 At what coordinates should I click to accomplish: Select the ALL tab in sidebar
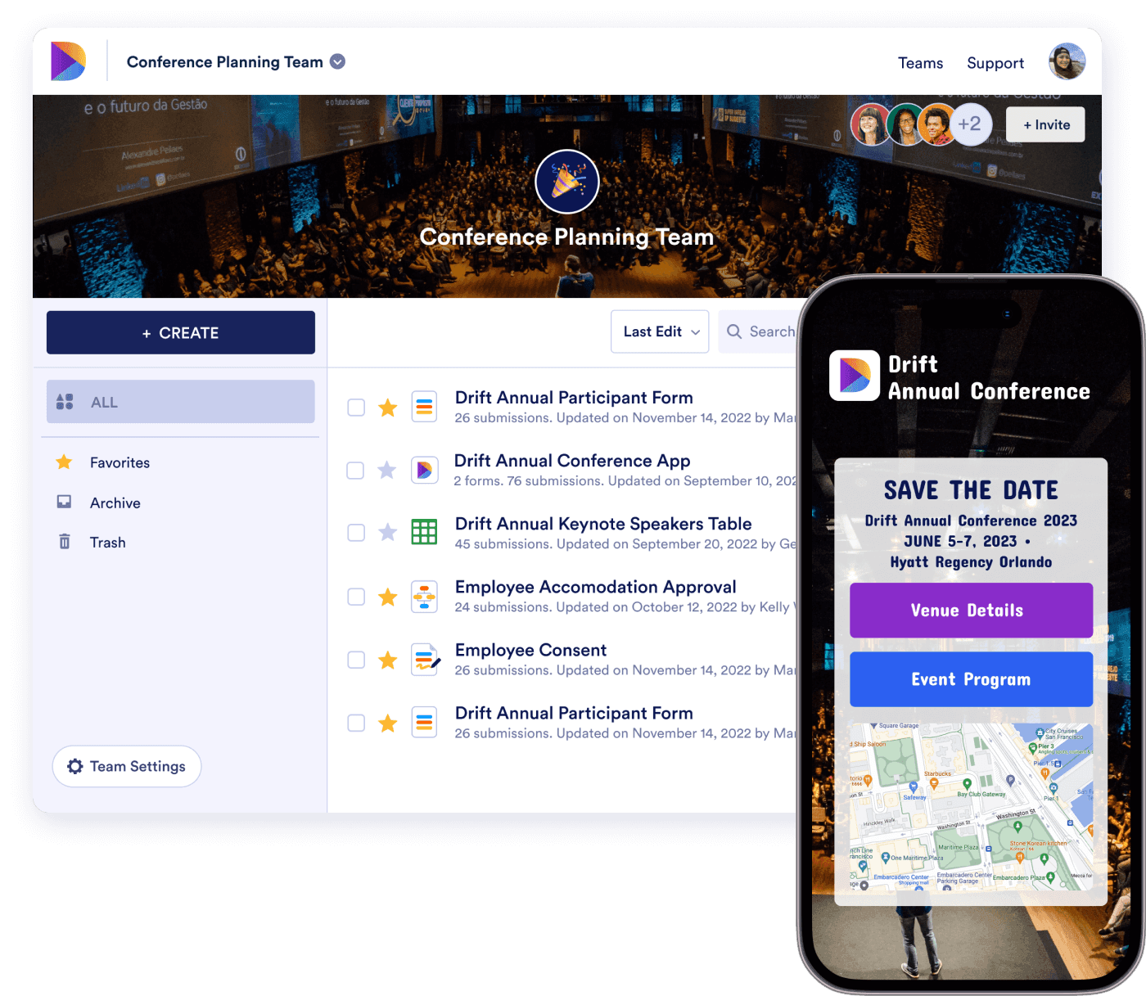[x=181, y=402]
